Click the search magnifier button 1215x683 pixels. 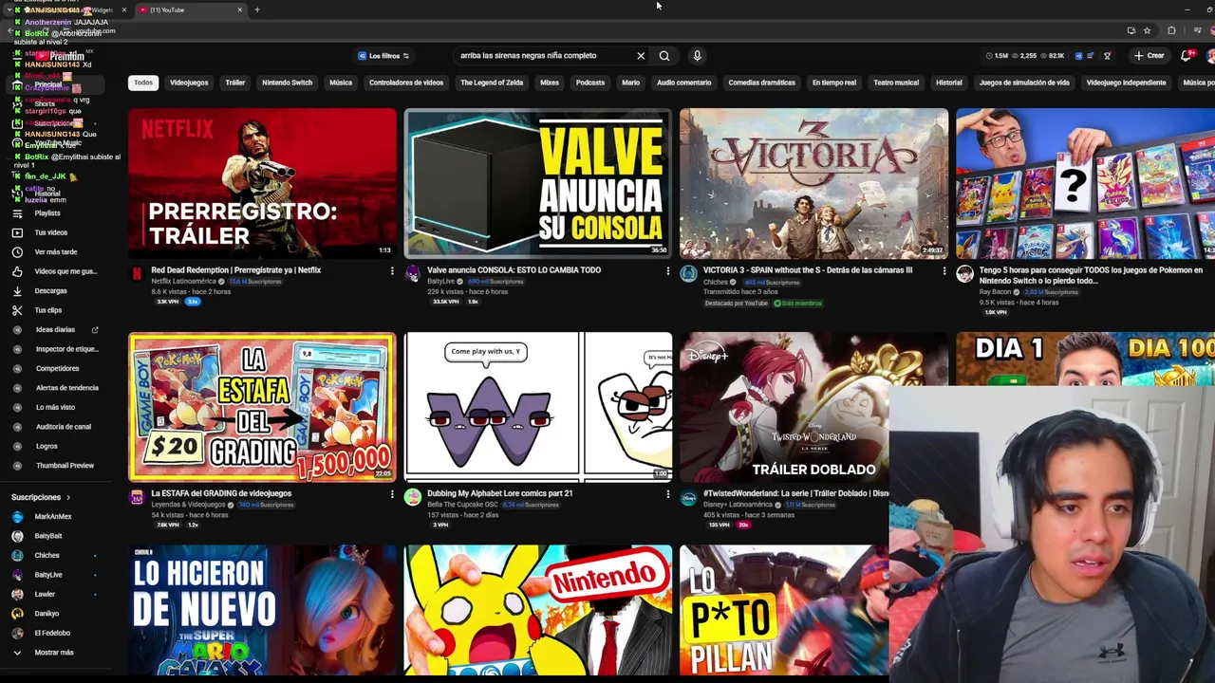pyautogui.click(x=664, y=56)
